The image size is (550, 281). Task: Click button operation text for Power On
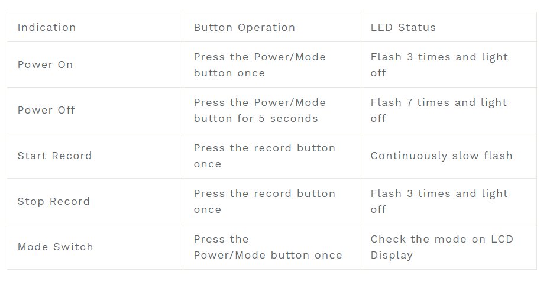click(x=260, y=65)
